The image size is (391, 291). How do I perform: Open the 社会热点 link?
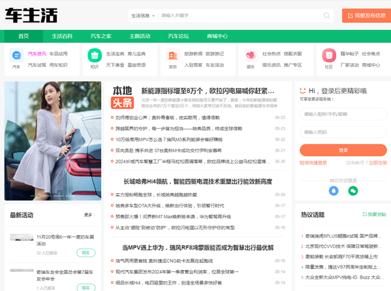[271, 54]
